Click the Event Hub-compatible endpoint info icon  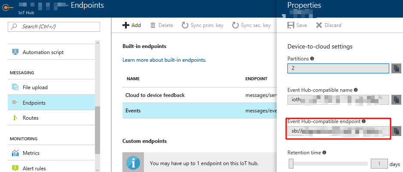pyautogui.click(x=363, y=121)
